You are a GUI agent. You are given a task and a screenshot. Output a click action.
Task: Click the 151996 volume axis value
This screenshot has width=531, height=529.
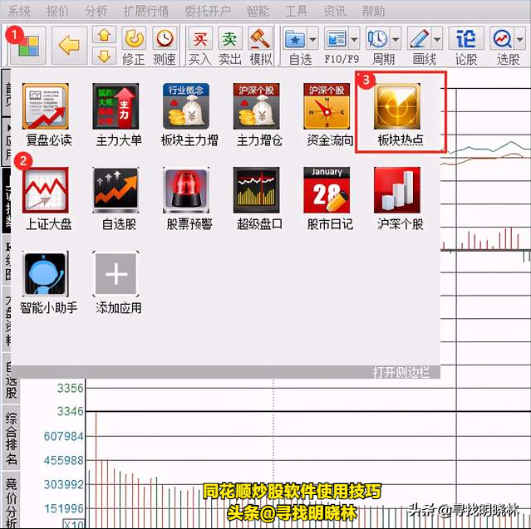pyautogui.click(x=64, y=508)
